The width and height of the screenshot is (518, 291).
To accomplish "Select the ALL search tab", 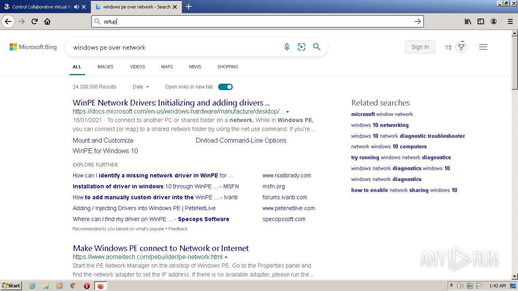I will [x=77, y=67].
